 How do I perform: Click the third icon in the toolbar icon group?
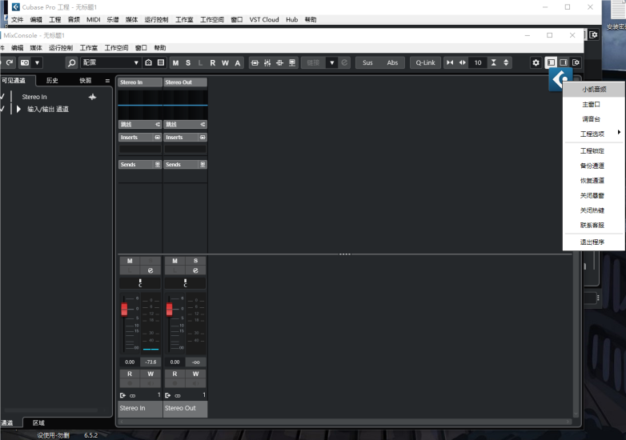pyautogui.click(x=280, y=62)
